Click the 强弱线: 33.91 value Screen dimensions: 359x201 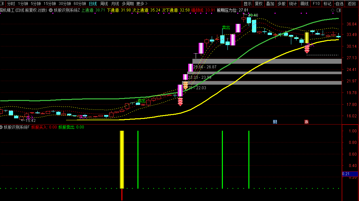[203, 10]
